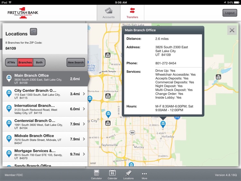Click the 2.6mi distance in list

[x=75, y=79]
